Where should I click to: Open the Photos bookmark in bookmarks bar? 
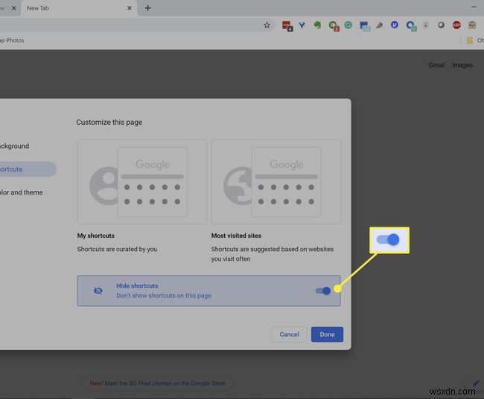pos(13,40)
